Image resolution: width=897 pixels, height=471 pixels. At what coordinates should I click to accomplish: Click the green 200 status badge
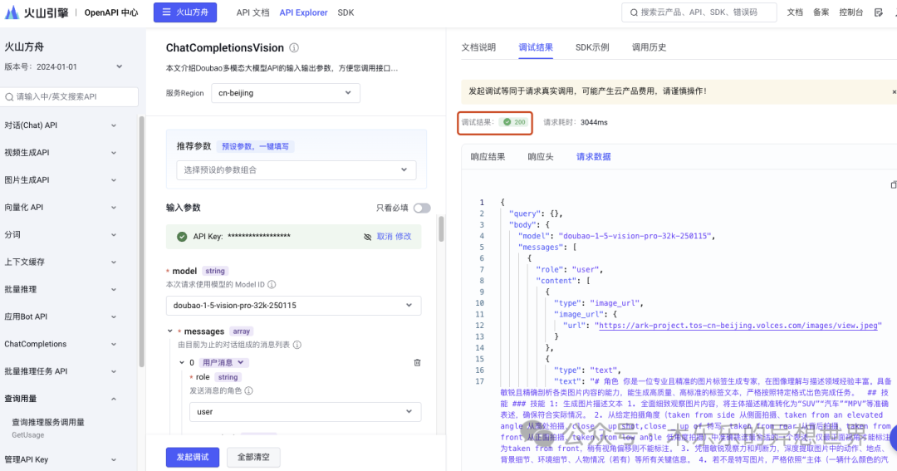tap(514, 122)
